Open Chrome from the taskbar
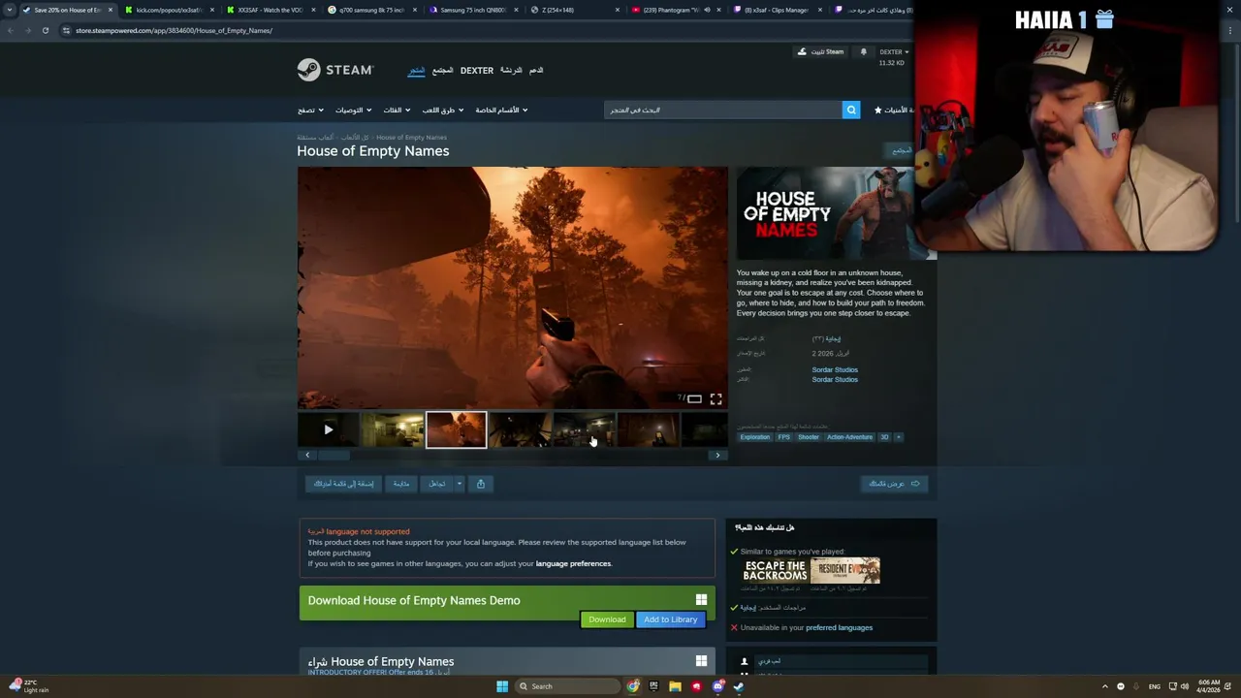 (633, 686)
